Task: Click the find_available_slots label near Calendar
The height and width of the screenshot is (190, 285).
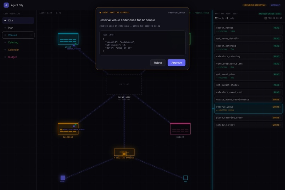Action: point(74,129)
